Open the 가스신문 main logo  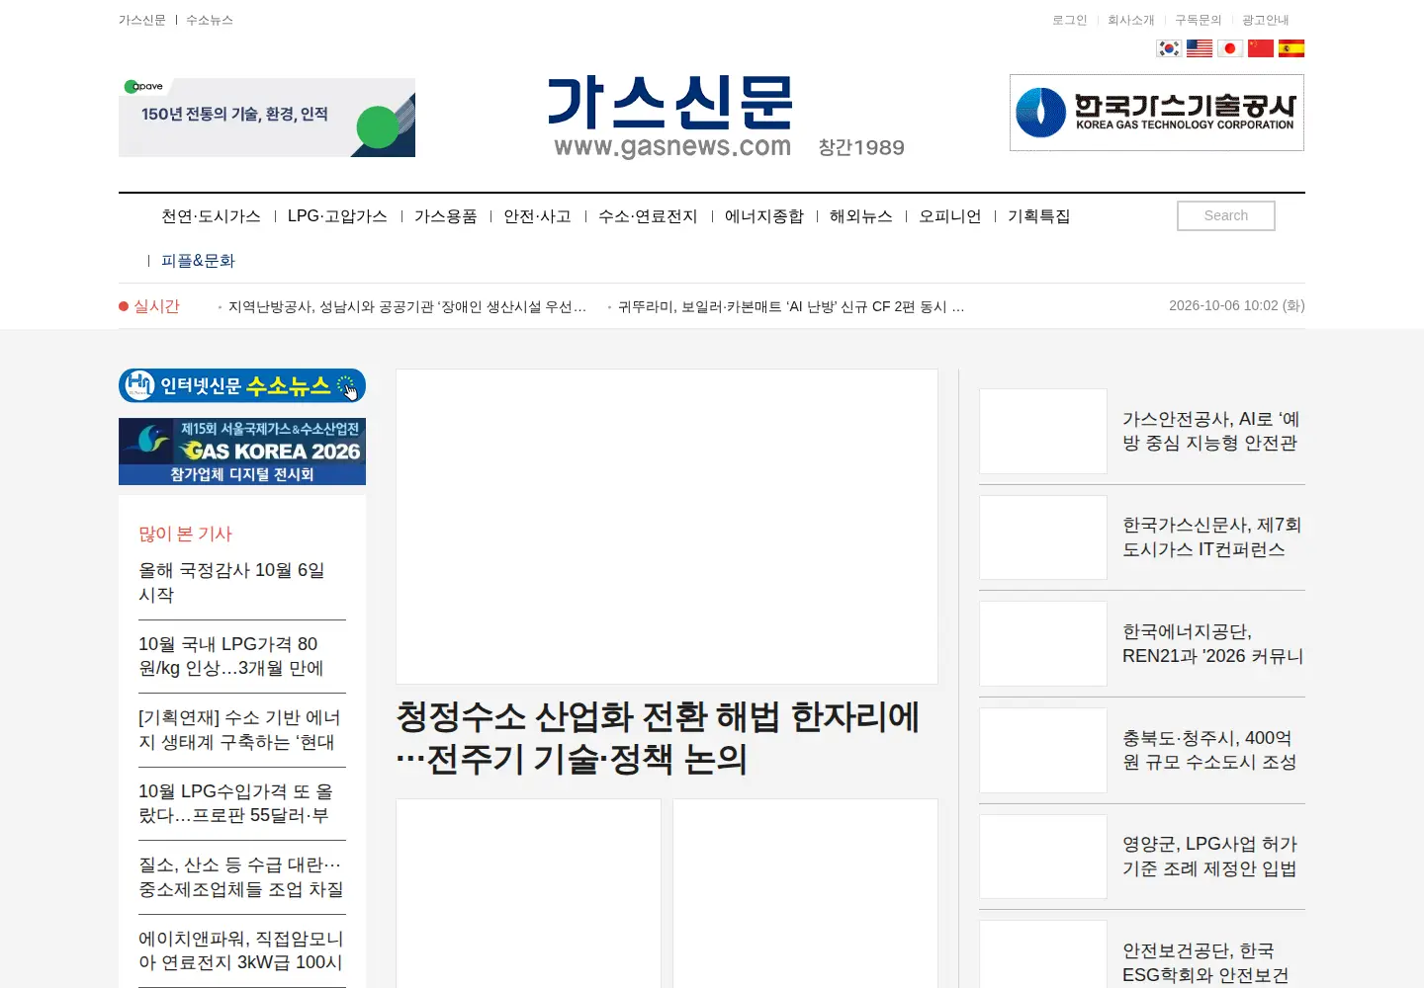[672, 117]
